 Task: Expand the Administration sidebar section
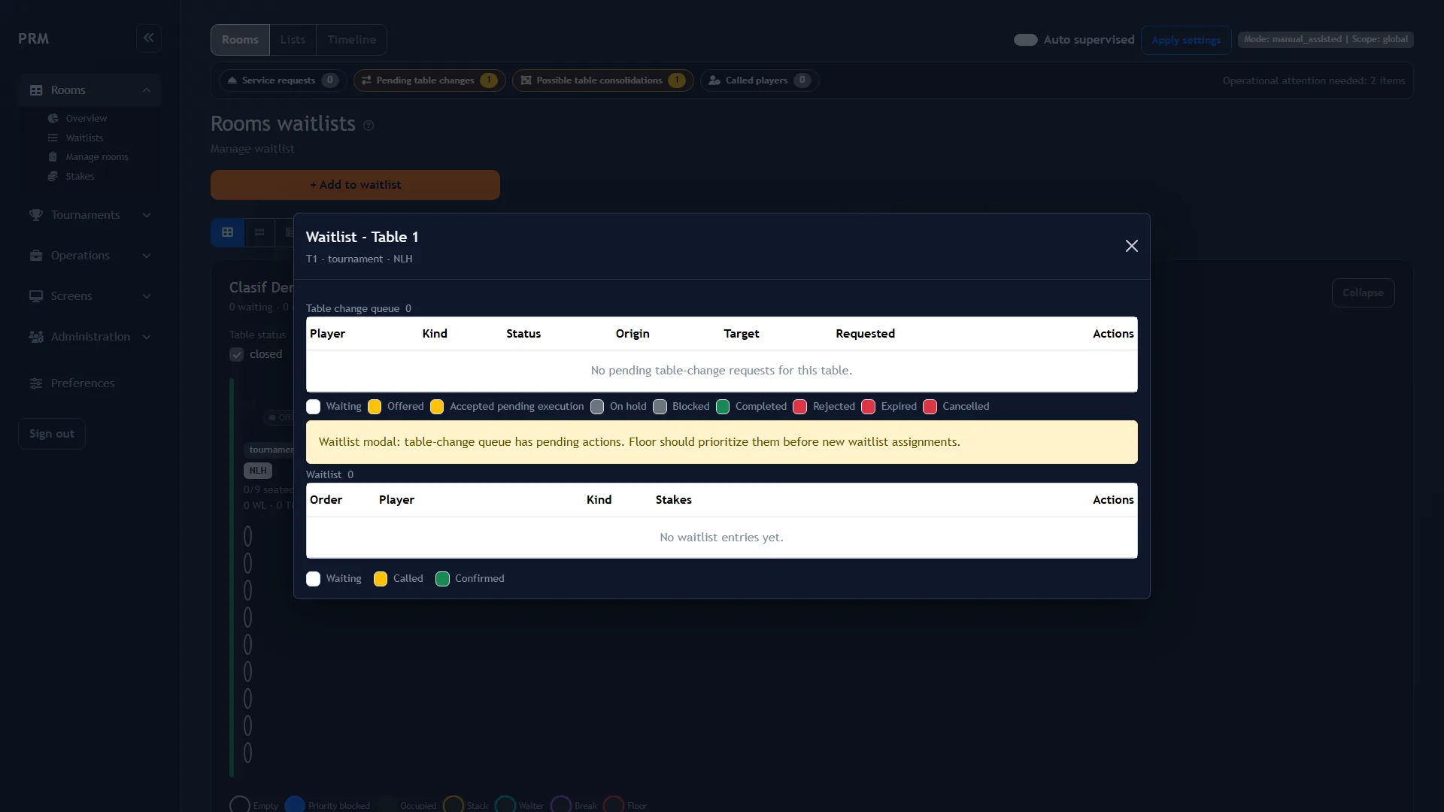click(147, 337)
